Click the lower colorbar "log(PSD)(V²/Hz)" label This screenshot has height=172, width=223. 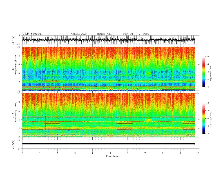pyautogui.click(x=211, y=119)
